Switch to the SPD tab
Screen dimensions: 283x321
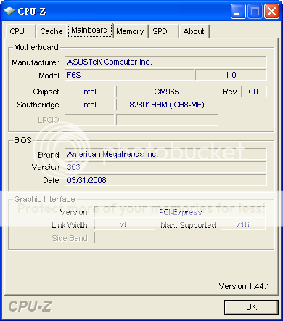point(164,31)
